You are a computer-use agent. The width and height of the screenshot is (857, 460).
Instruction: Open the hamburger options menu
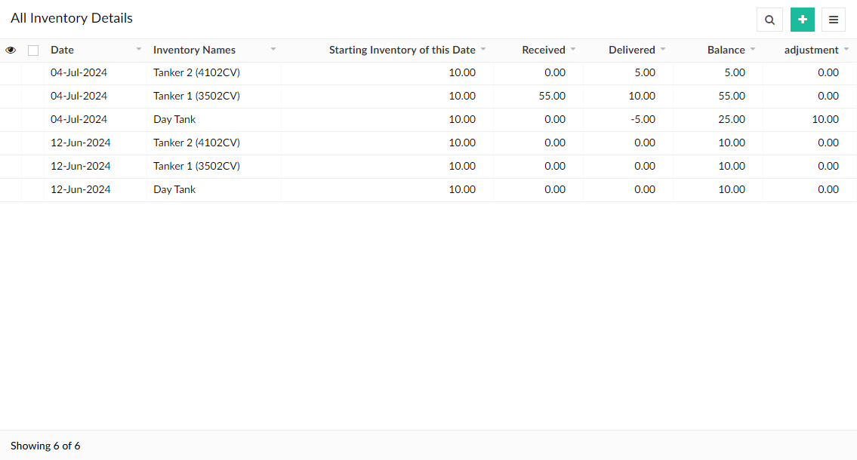(834, 19)
